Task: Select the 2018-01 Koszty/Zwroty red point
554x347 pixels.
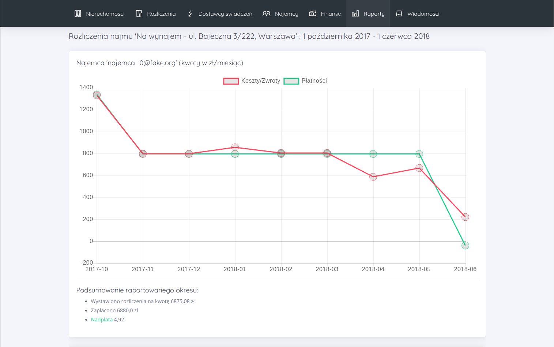Action: click(235, 147)
